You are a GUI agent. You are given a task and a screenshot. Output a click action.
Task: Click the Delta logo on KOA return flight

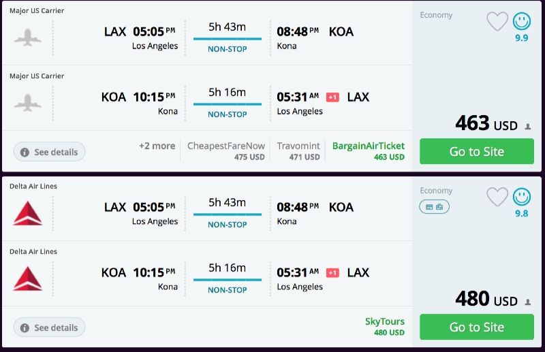pos(28,278)
